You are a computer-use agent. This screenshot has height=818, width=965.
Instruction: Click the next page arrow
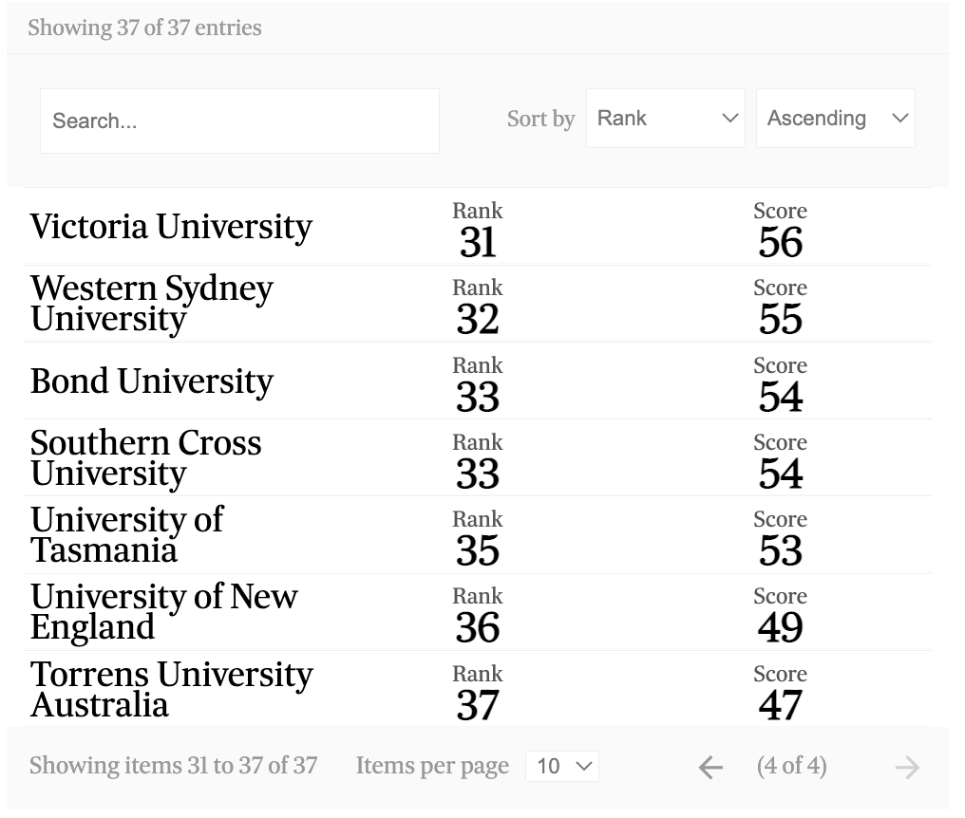[x=907, y=767]
